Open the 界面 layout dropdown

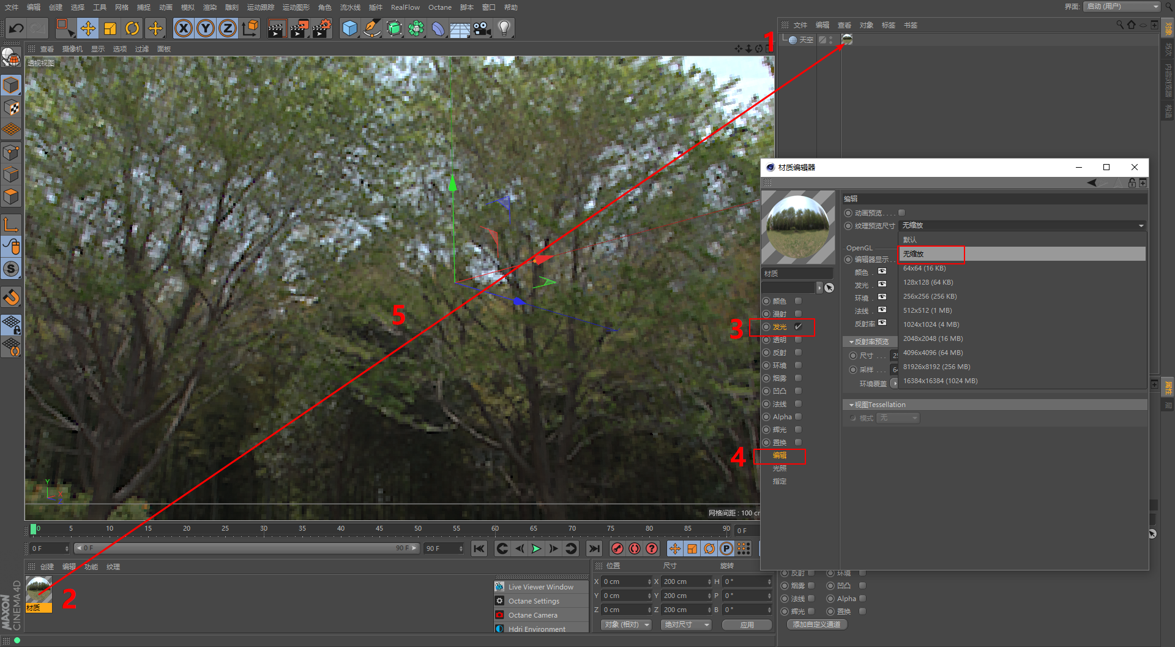[1121, 7]
